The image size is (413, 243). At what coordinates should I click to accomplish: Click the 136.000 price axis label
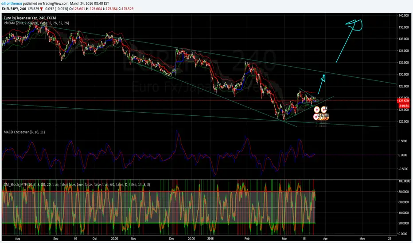click(x=404, y=39)
